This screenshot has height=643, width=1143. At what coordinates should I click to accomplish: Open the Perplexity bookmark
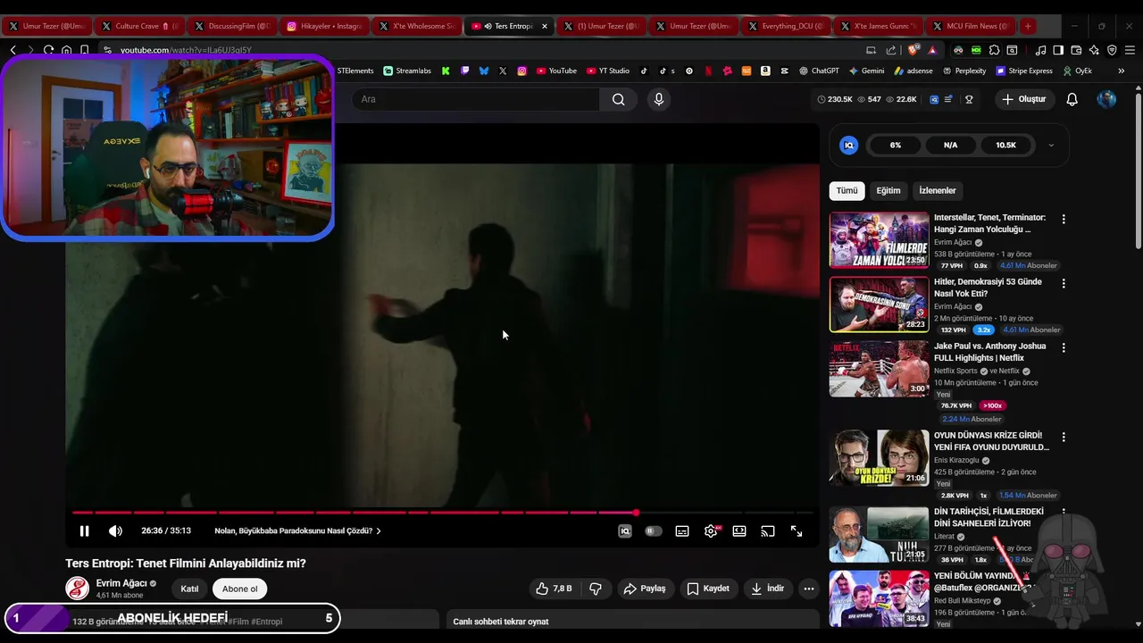pyautogui.click(x=964, y=71)
